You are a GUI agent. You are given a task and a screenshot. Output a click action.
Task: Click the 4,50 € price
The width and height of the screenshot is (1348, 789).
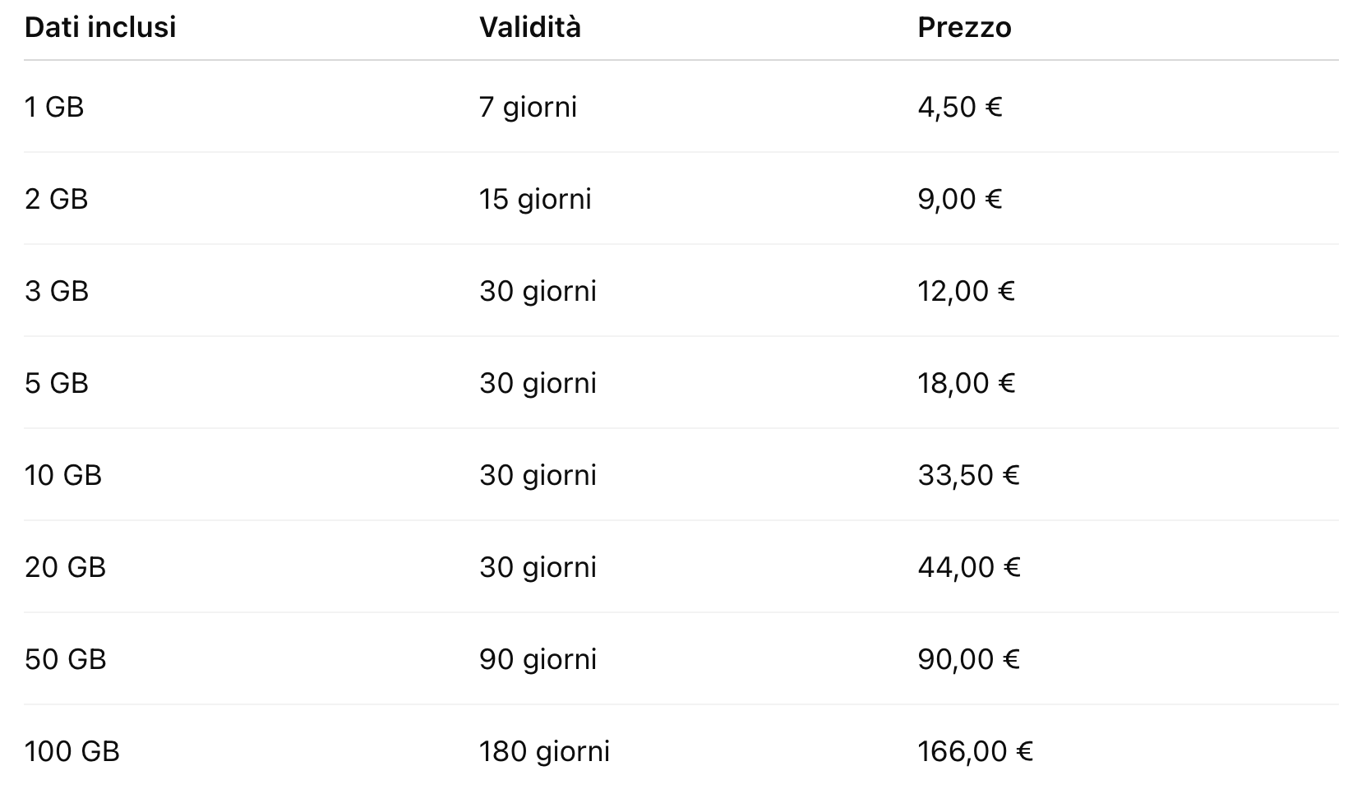point(960,107)
